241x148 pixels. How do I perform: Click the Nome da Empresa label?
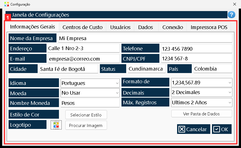pyautogui.click(x=32, y=38)
